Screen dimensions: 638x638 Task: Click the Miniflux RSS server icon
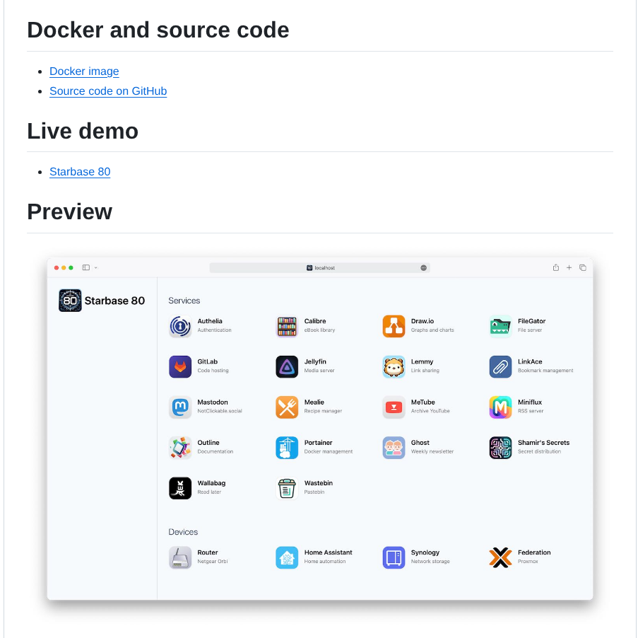[x=500, y=407]
